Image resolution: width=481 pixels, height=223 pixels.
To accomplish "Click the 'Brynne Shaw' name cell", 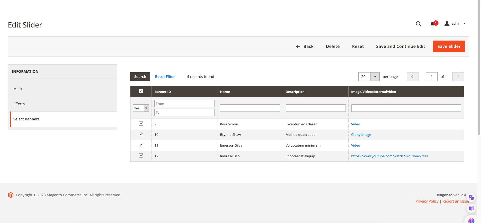I will (250, 135).
